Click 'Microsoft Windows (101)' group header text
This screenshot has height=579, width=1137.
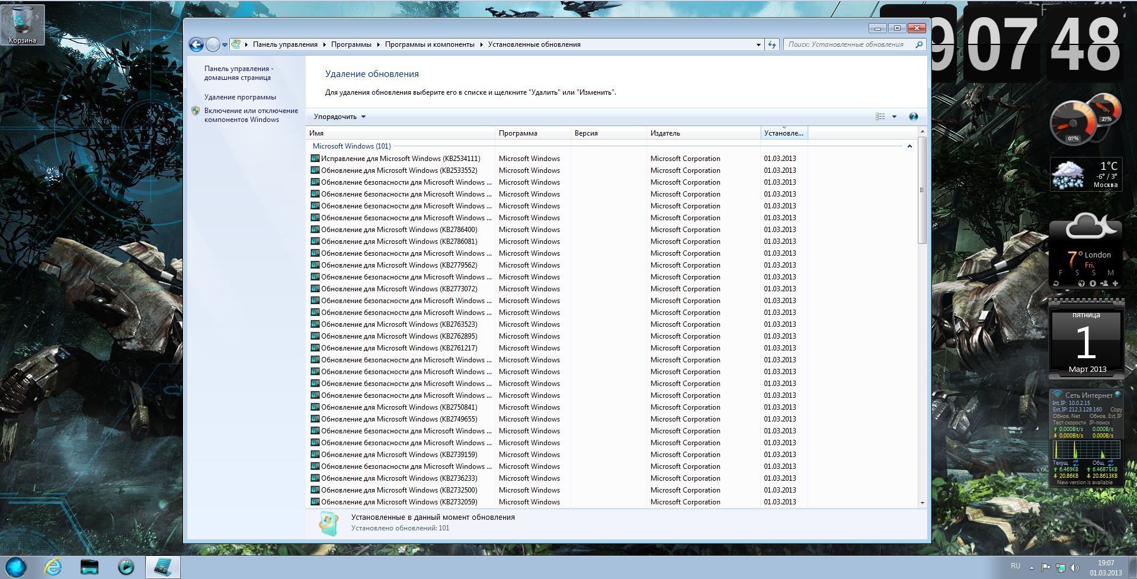pyautogui.click(x=352, y=146)
